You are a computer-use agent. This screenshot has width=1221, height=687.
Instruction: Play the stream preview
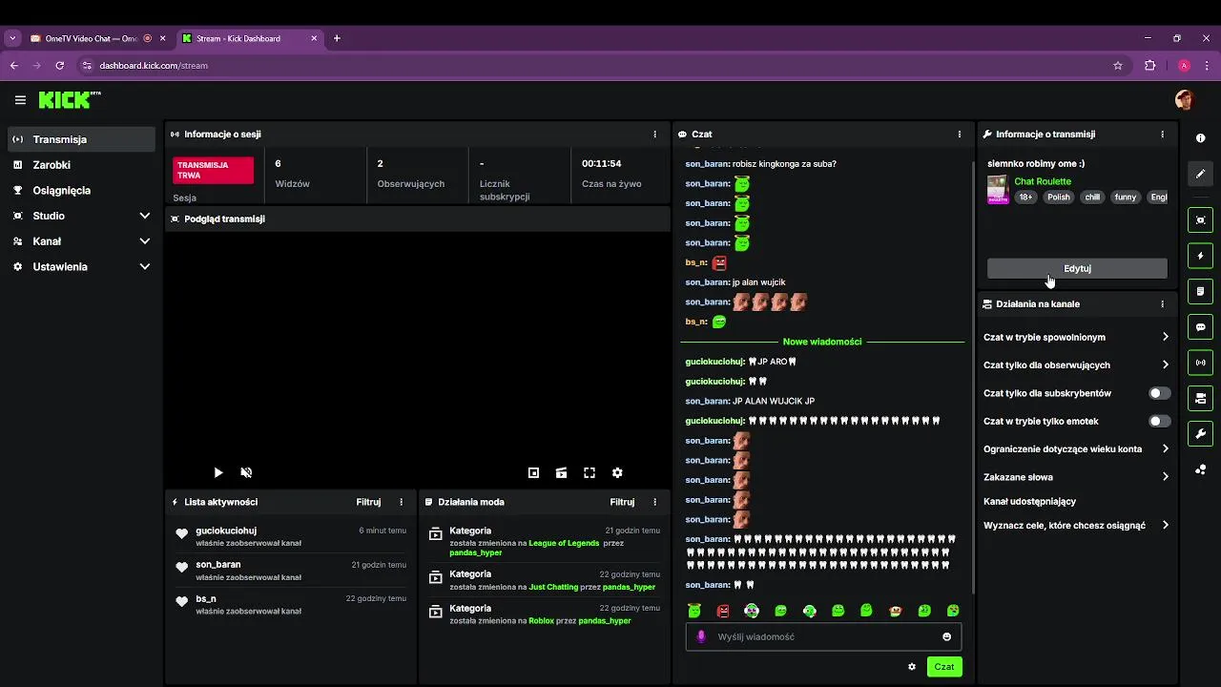[x=218, y=472]
